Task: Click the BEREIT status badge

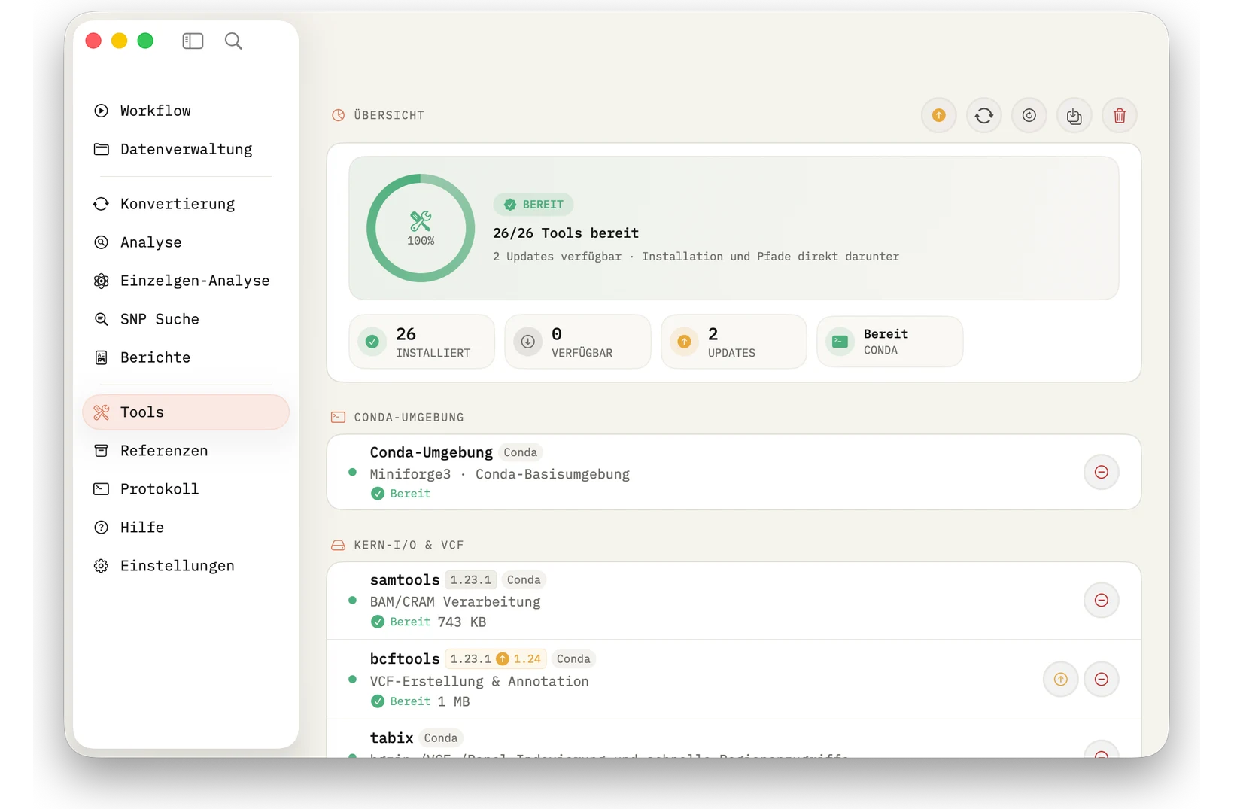Action: [x=533, y=205]
